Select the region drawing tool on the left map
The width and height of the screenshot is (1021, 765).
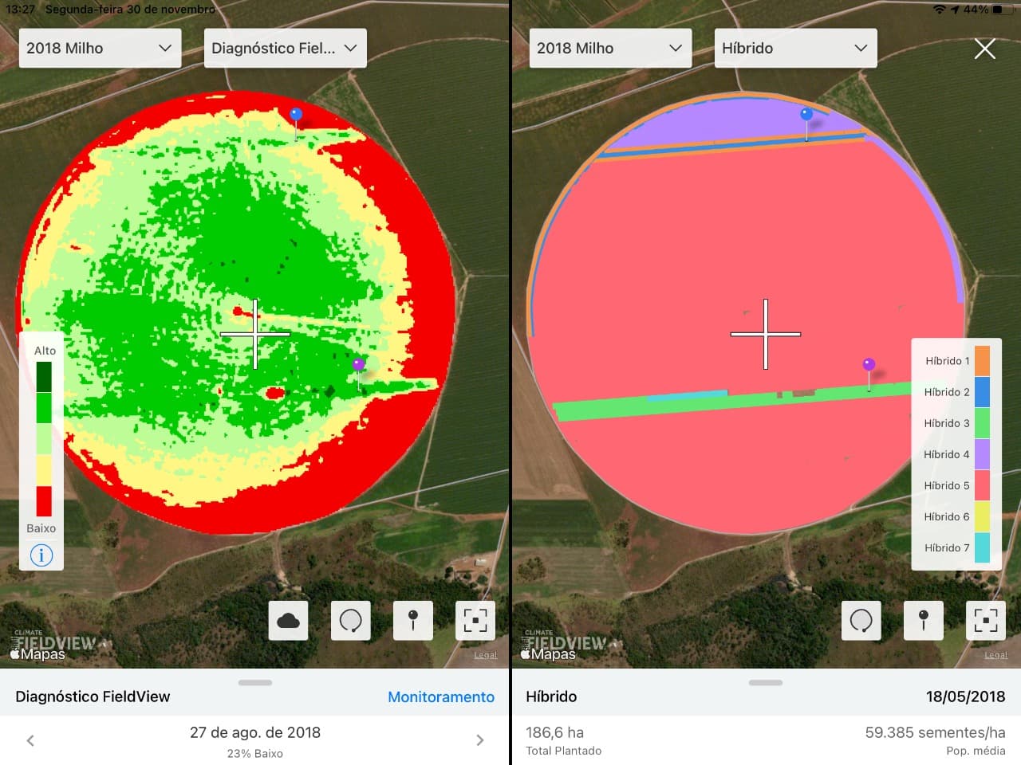click(350, 621)
